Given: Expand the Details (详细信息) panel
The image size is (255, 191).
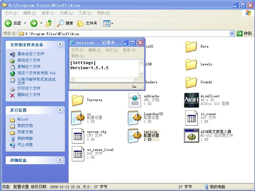Looking at the screenshot, I should point(60,160).
